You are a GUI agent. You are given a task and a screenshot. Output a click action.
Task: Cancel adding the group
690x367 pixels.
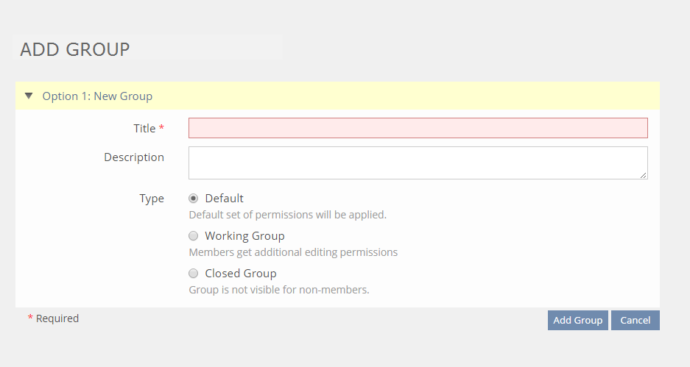(635, 320)
